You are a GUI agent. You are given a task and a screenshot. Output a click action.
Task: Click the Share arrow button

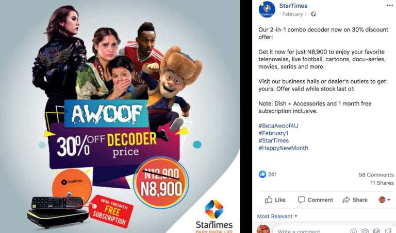[355, 200]
